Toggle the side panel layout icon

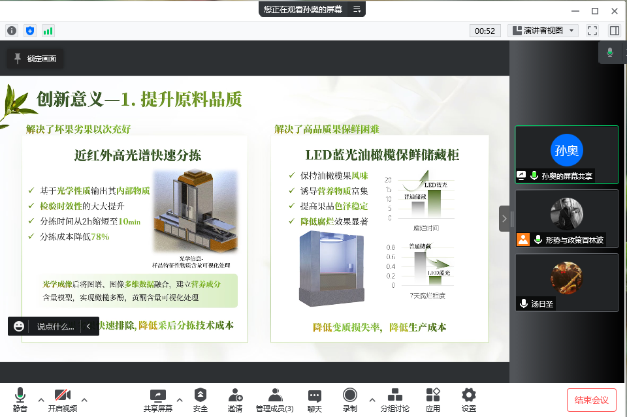coord(614,31)
